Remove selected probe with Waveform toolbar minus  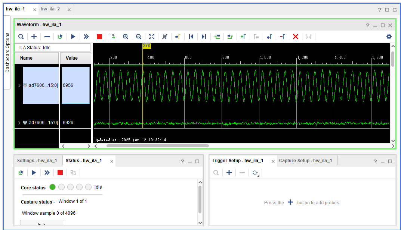coord(47,37)
